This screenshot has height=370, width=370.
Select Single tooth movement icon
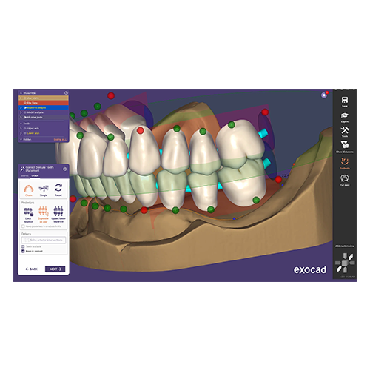coord(44,189)
